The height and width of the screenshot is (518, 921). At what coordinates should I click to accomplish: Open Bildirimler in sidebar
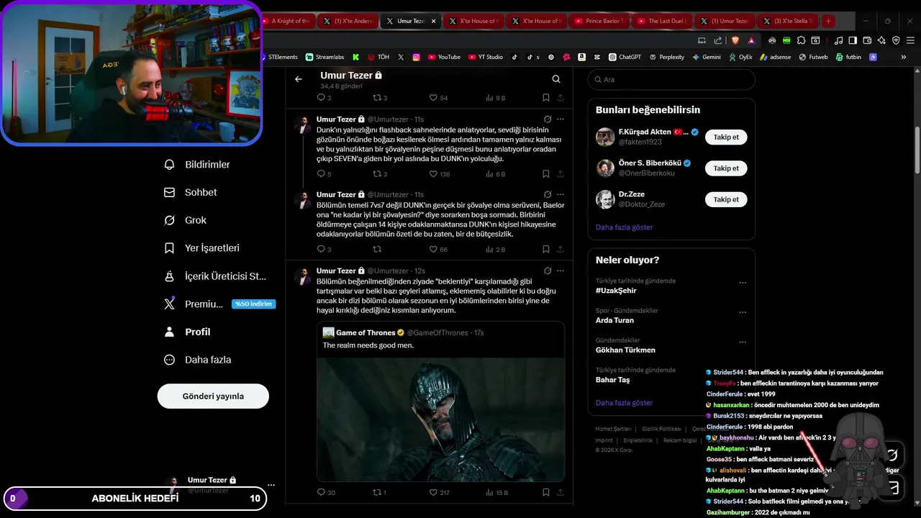coord(197,165)
